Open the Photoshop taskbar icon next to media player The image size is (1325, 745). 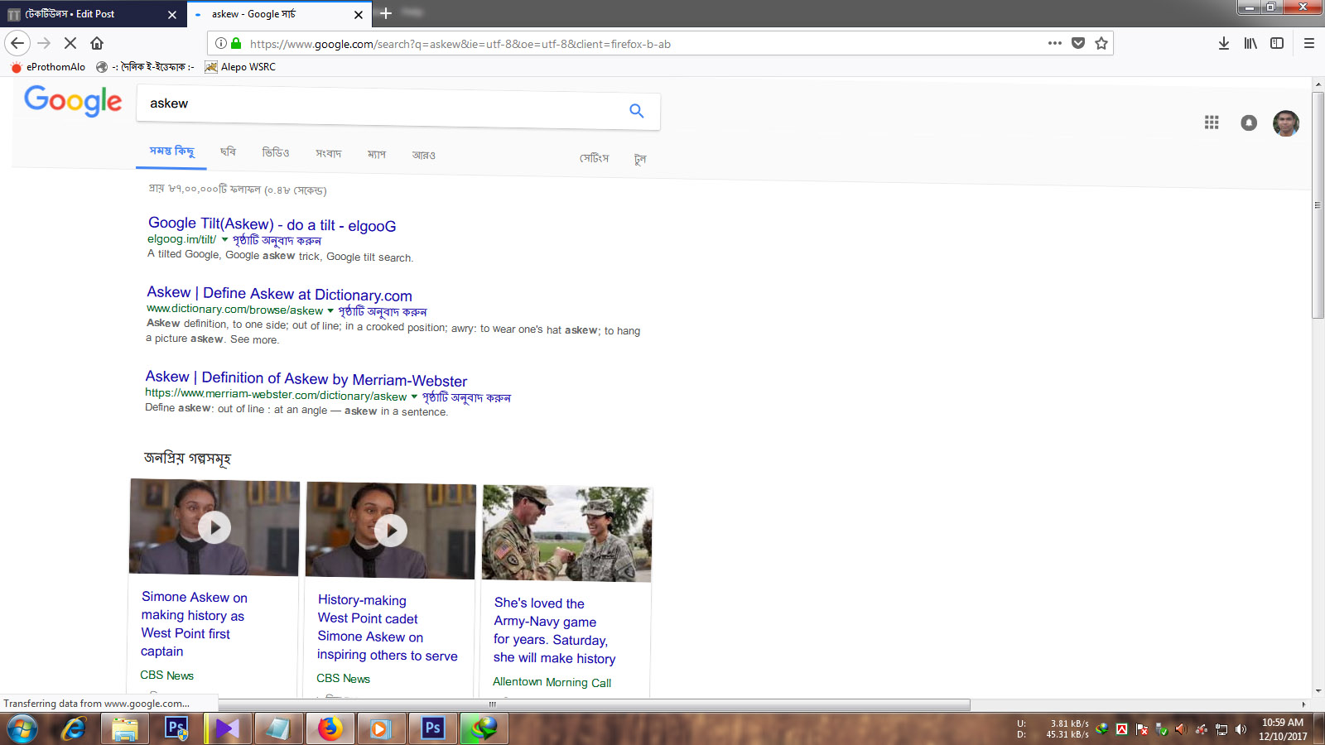point(432,728)
